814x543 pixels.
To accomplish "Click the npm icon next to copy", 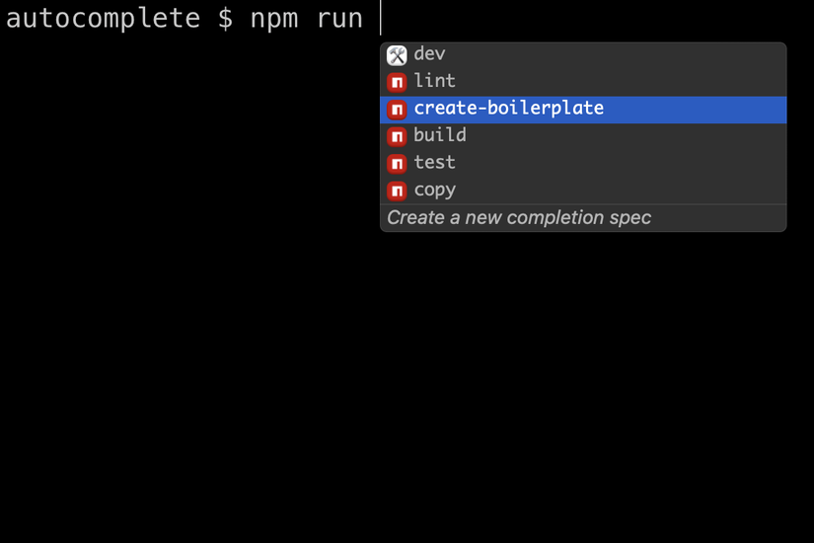I will [397, 191].
